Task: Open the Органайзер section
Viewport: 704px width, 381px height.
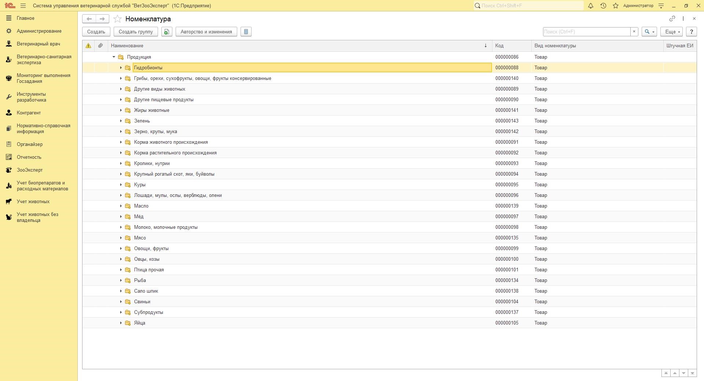Action: 38,144
